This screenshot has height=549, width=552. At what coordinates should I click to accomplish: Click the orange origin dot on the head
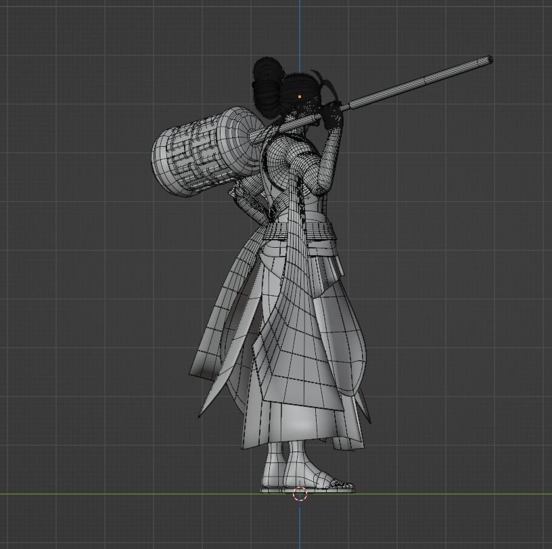tap(299, 96)
